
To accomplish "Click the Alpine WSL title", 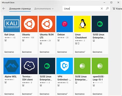I will tap(11, 76).
